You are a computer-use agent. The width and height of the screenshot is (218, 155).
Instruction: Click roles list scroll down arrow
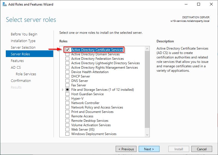click(x=147, y=135)
